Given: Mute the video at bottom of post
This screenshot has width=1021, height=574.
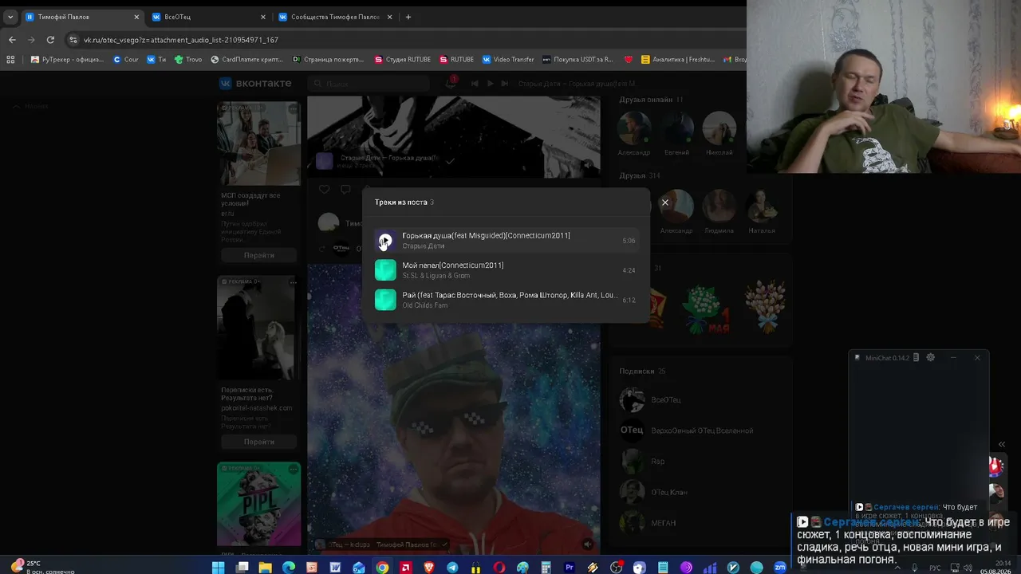Looking at the screenshot, I should (x=588, y=545).
